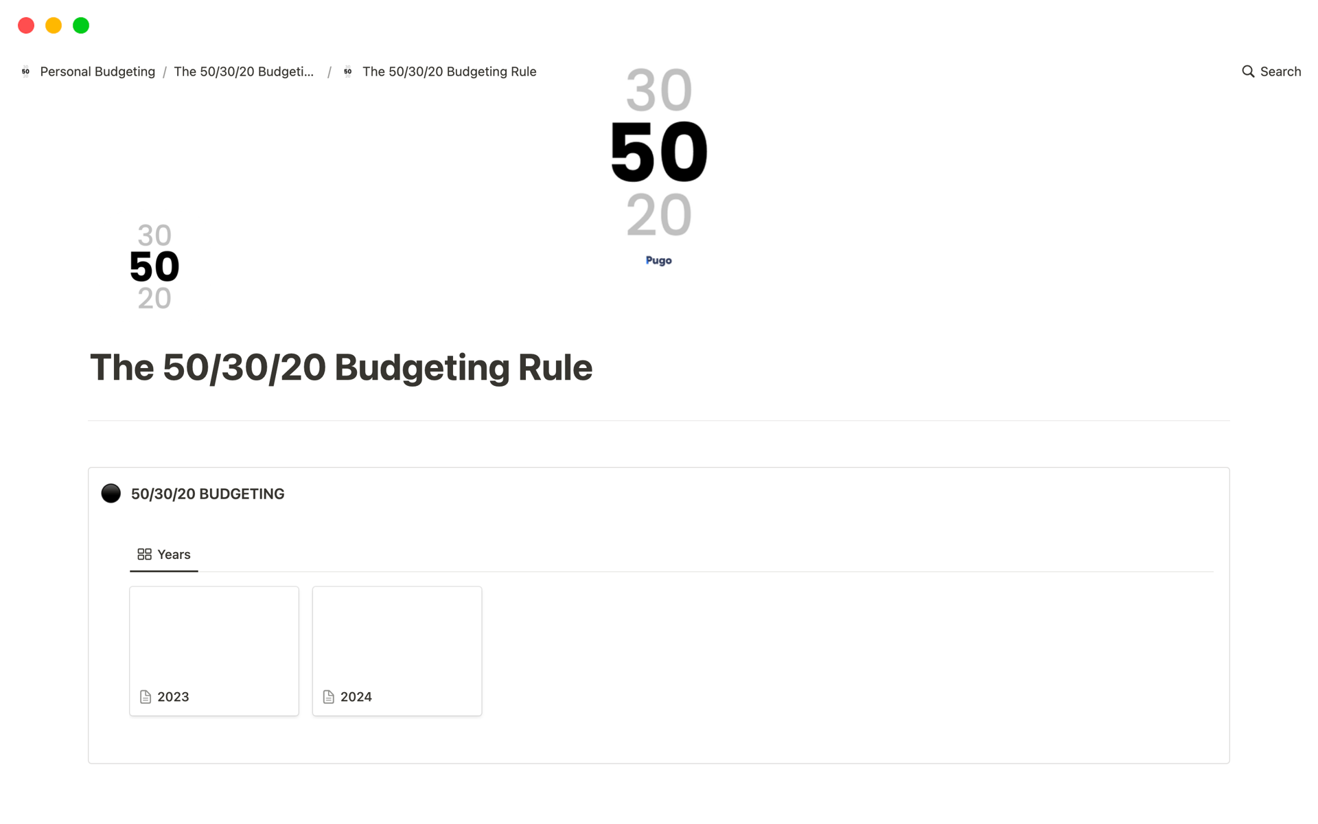Click the Pugo icon below the large numbers
This screenshot has height=824, width=1318.
coord(658,260)
